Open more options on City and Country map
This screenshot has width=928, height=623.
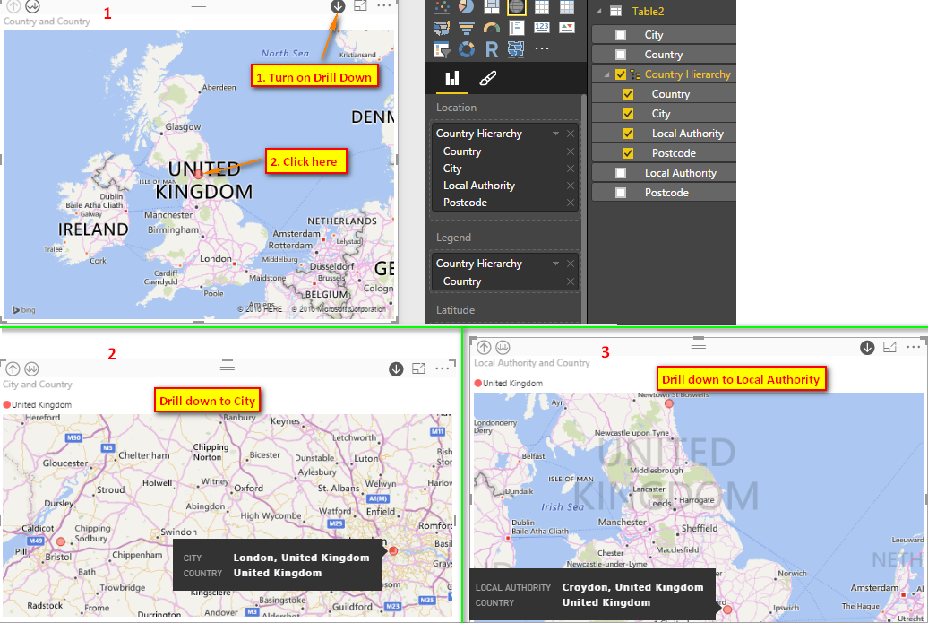click(x=443, y=368)
